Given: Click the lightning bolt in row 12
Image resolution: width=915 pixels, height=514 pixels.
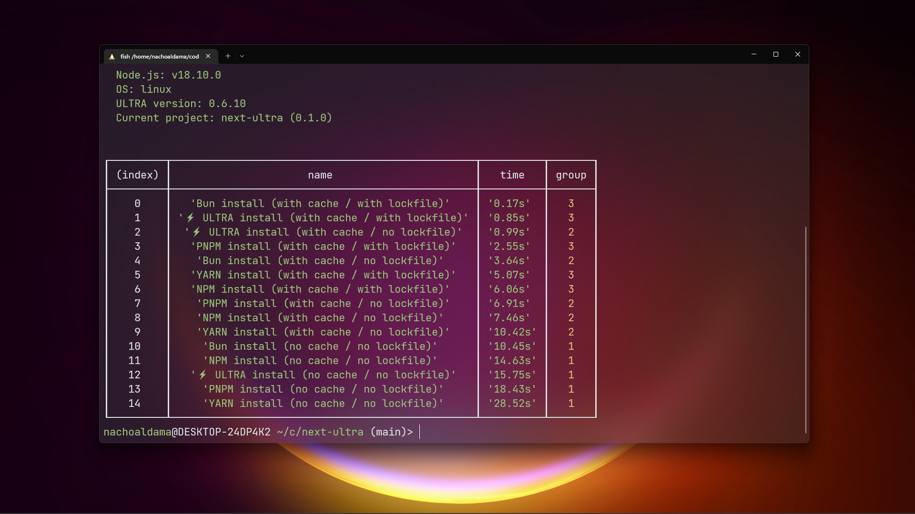Looking at the screenshot, I should tap(203, 375).
